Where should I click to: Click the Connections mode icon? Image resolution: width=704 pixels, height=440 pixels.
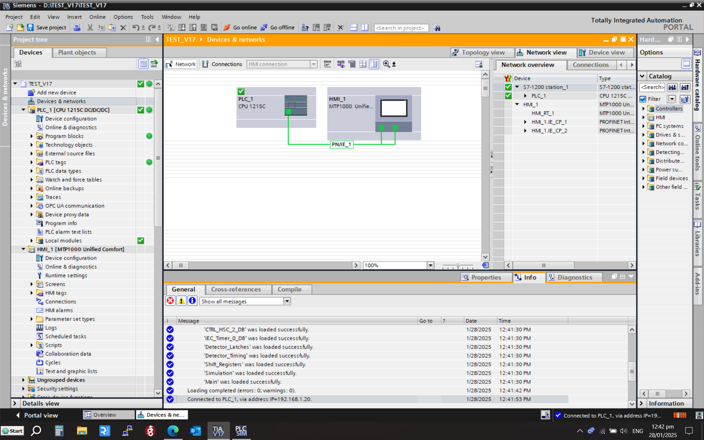point(205,64)
